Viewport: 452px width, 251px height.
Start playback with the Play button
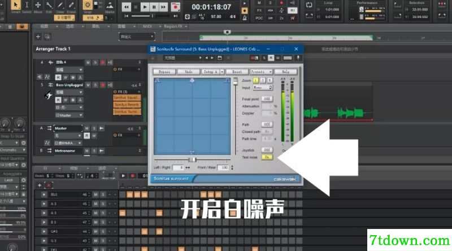[145, 7]
